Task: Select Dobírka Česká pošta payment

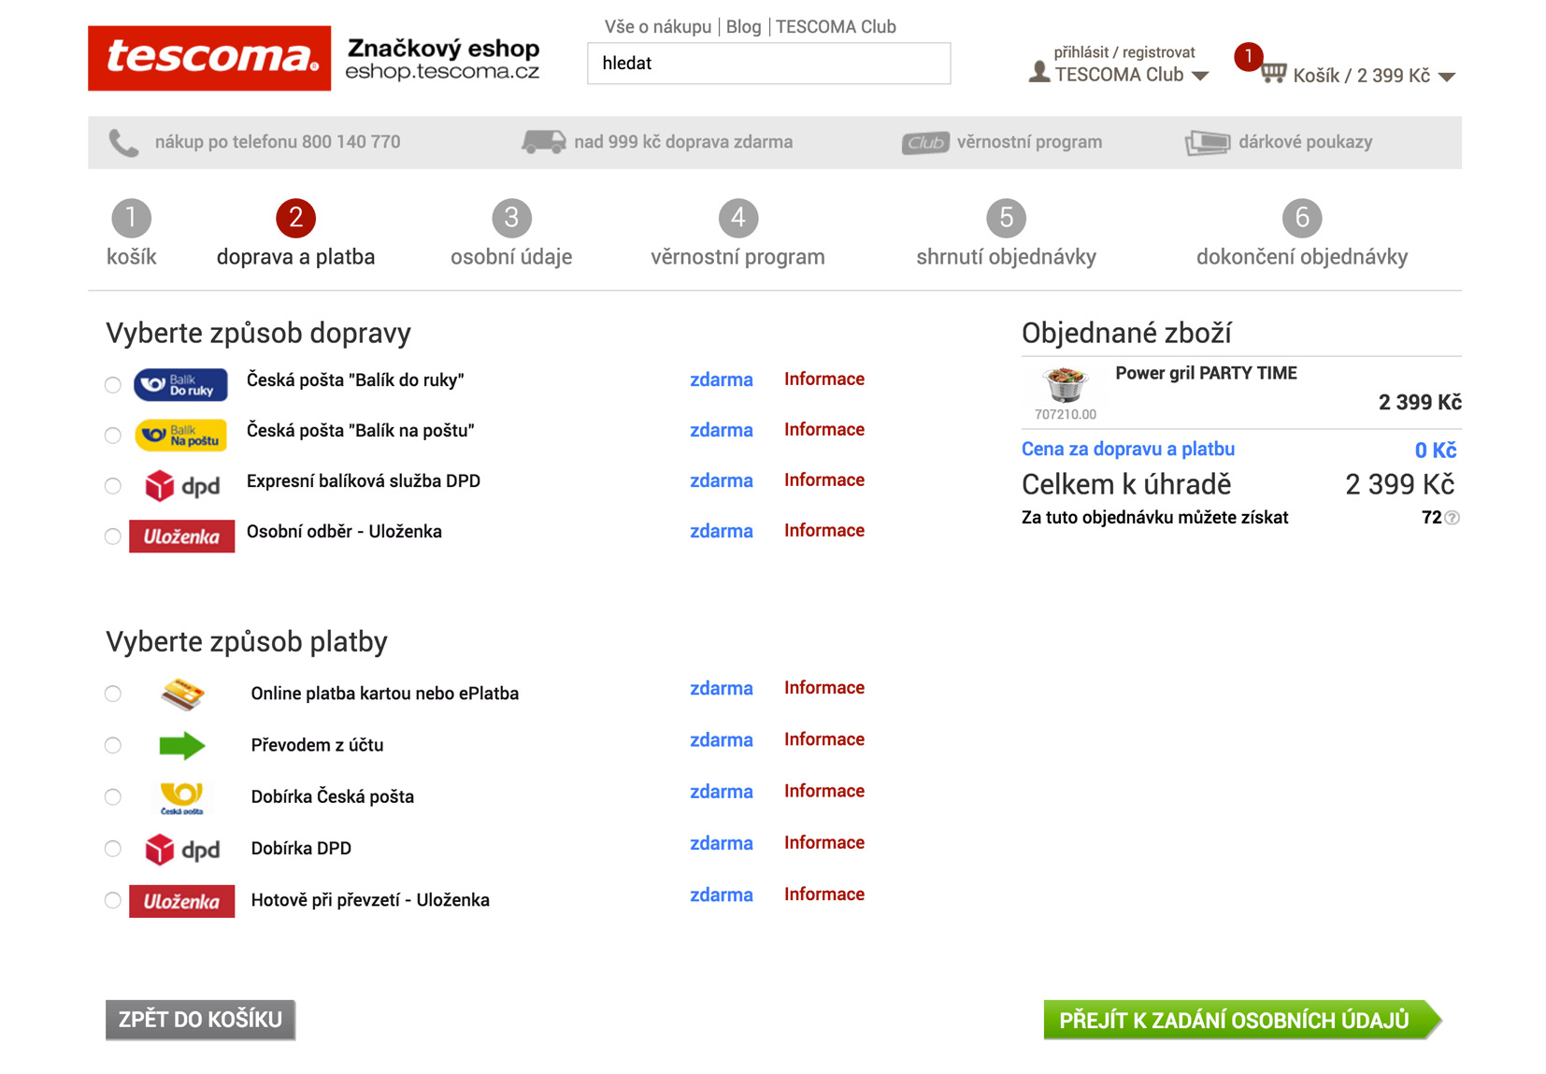Action: point(113,797)
